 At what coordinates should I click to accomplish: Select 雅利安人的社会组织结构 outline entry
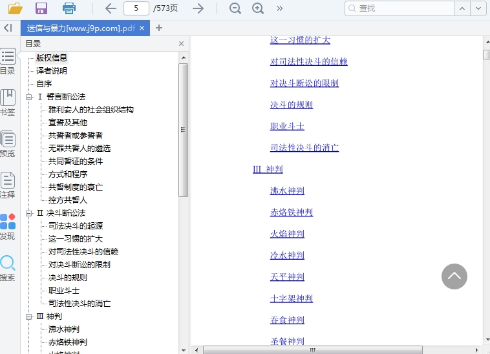(91, 110)
